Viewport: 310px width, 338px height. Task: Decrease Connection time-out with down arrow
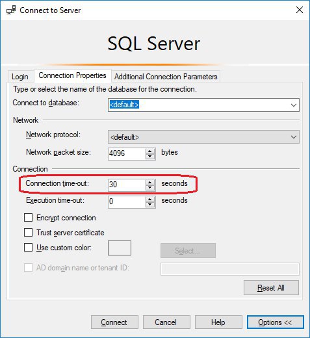pos(150,188)
